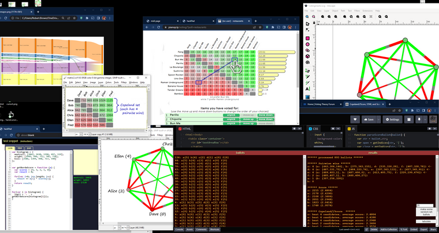
Task: Select the Spiral tool in Inkscape
Action: point(307,63)
